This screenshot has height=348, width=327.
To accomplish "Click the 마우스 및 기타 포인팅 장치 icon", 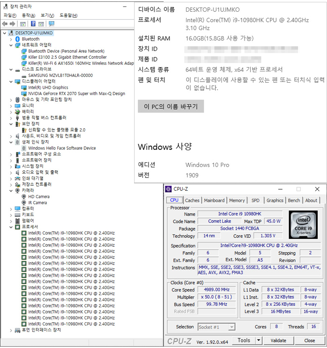I will [18, 100].
